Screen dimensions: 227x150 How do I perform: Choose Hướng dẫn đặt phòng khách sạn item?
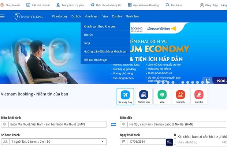[105, 52]
